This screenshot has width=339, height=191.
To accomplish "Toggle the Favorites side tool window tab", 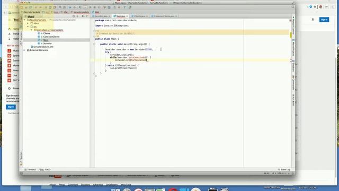I will pos(21,159).
